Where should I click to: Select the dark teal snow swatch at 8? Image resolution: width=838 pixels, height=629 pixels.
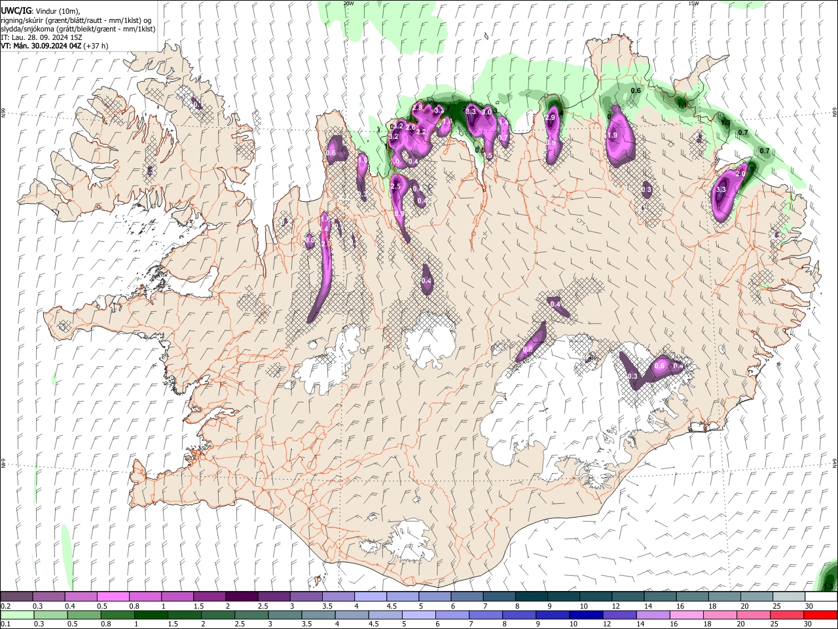pos(530,596)
